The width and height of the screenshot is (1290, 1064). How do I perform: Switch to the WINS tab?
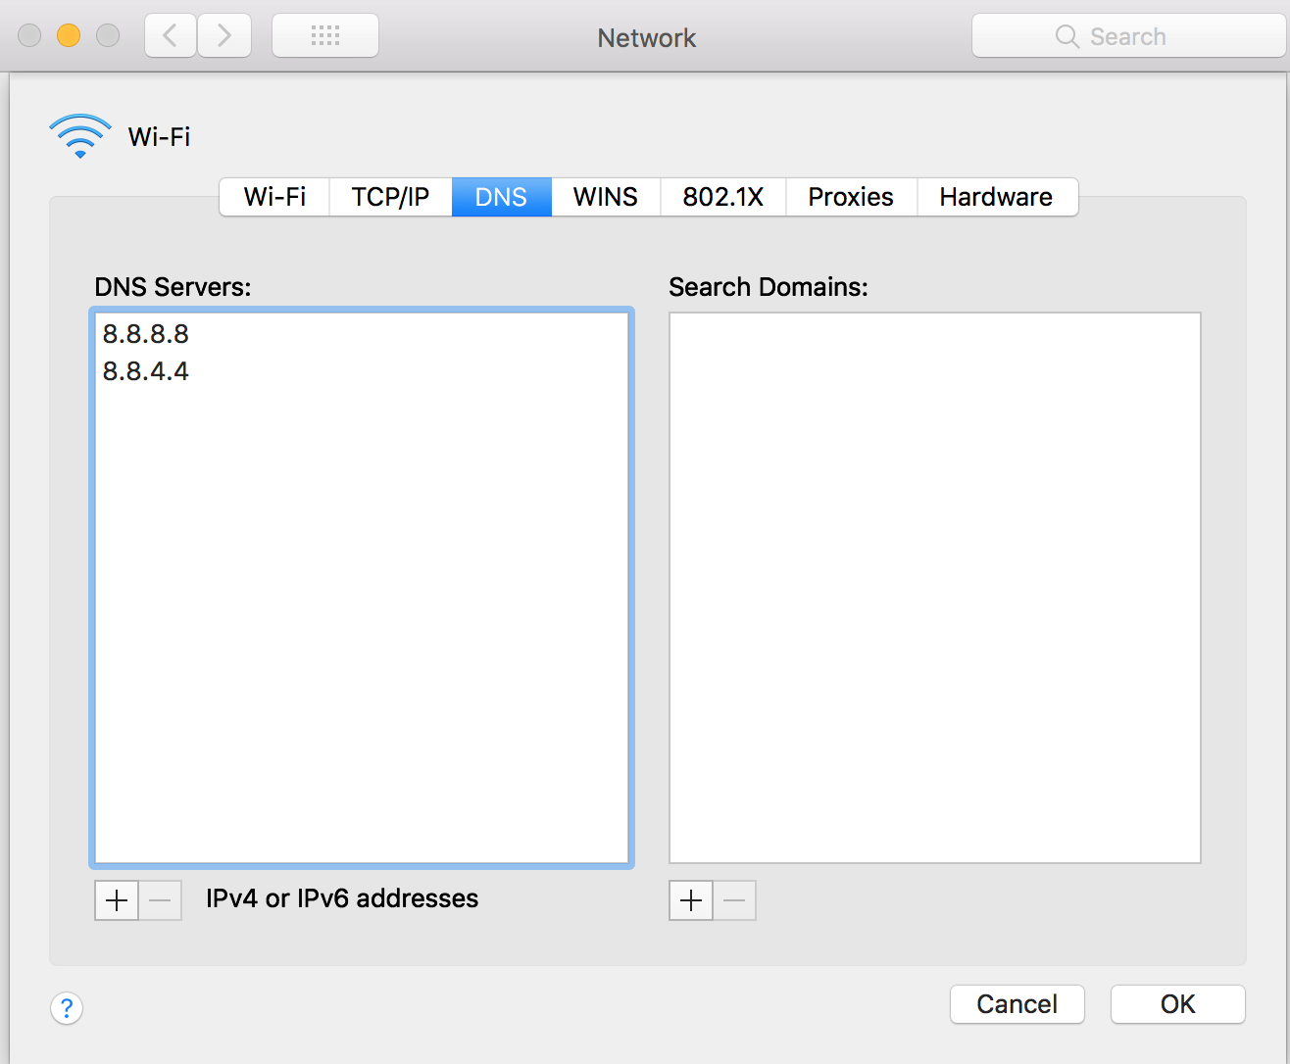coord(606,197)
